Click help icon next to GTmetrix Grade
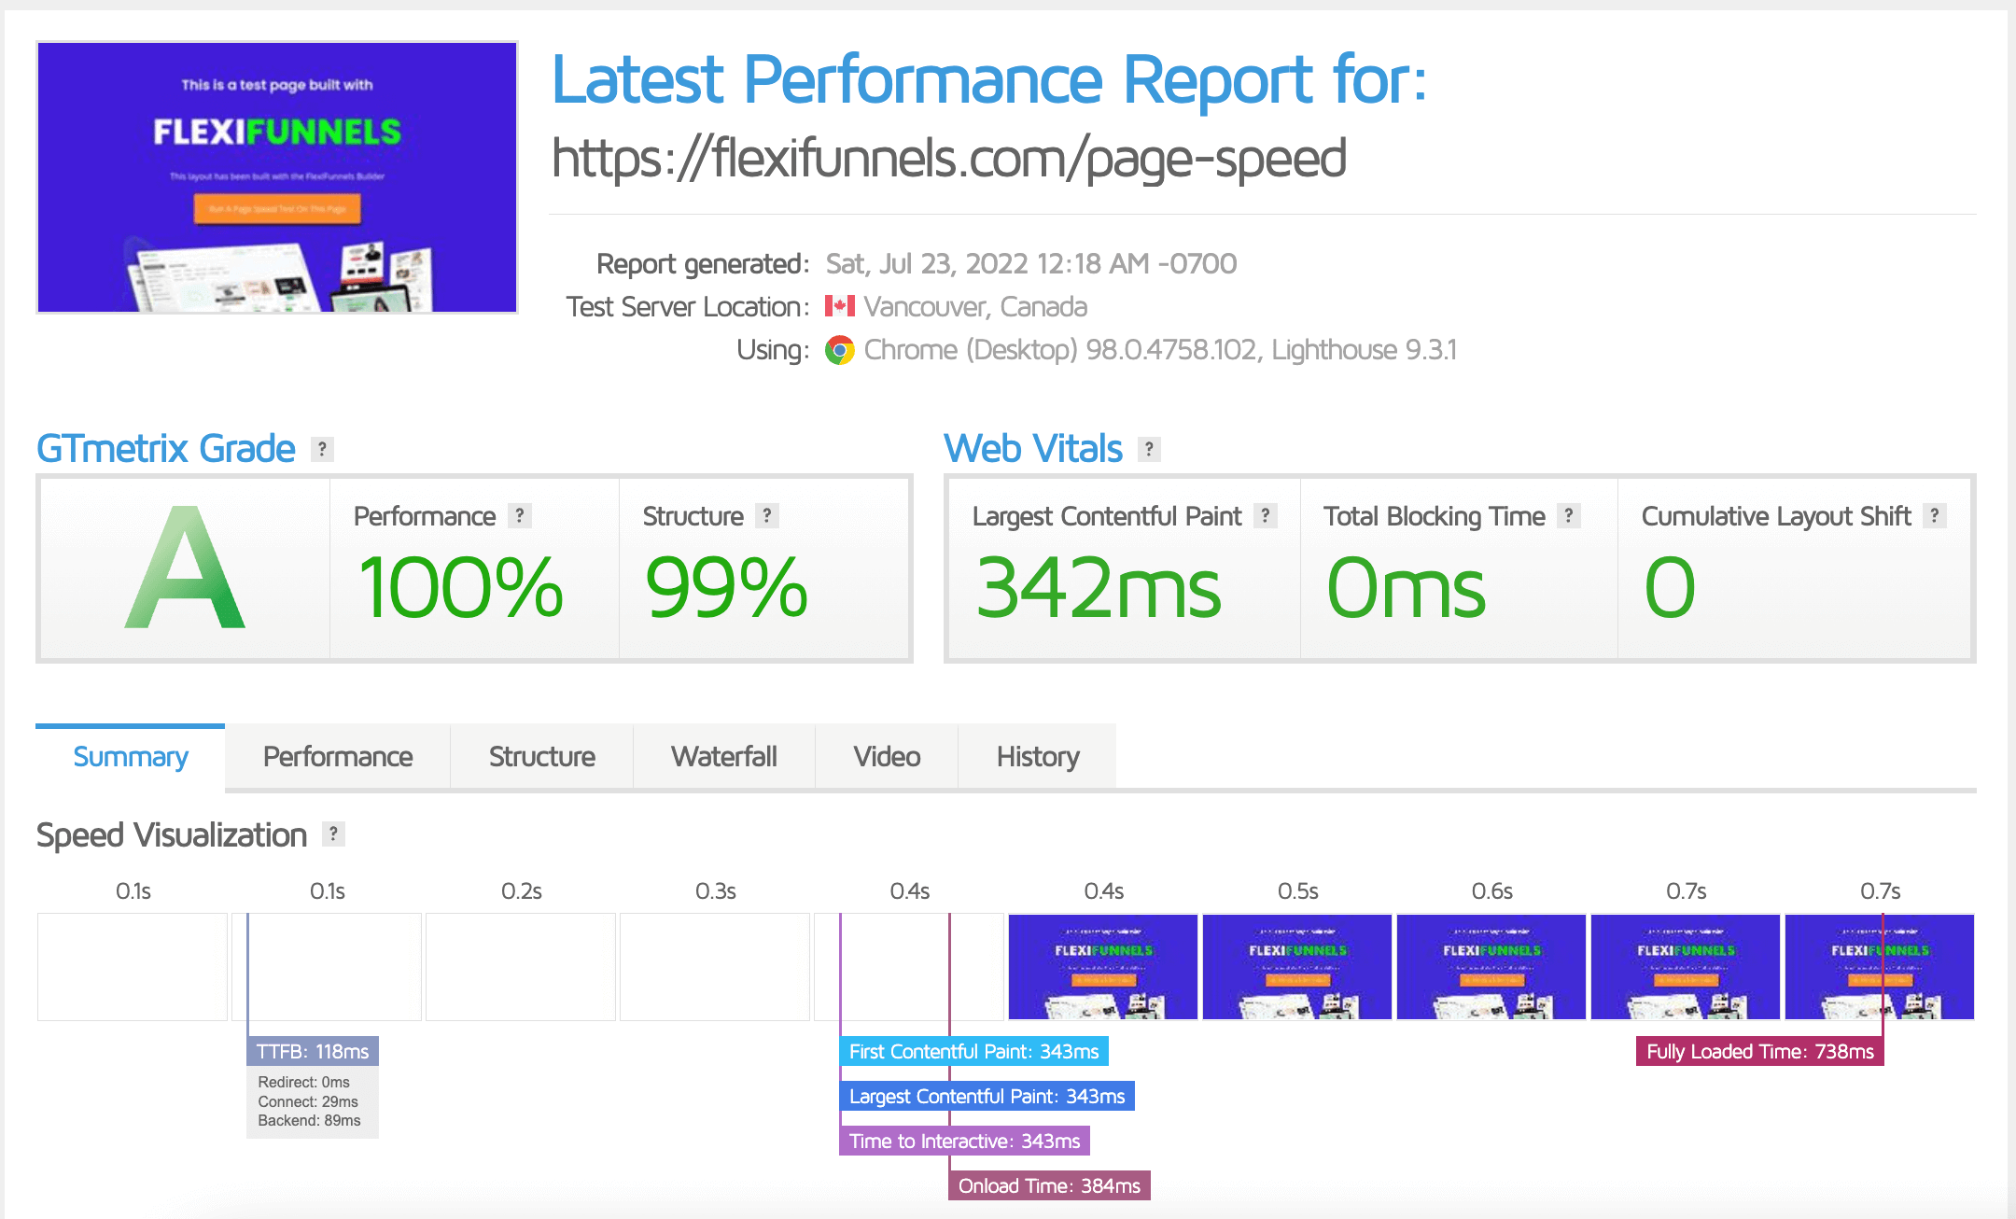2016x1219 pixels. click(322, 449)
